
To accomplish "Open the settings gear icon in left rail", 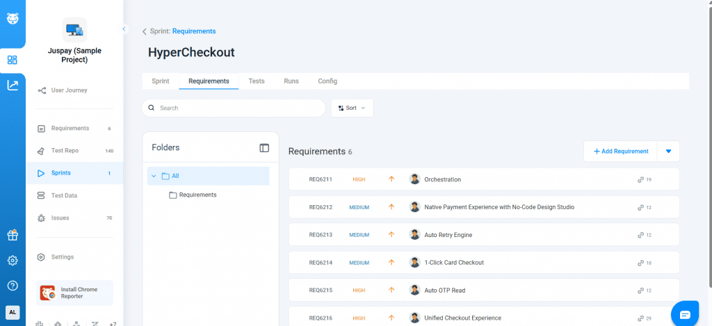I will [x=13, y=261].
